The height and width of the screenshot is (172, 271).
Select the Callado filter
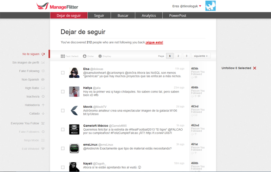point(35,113)
